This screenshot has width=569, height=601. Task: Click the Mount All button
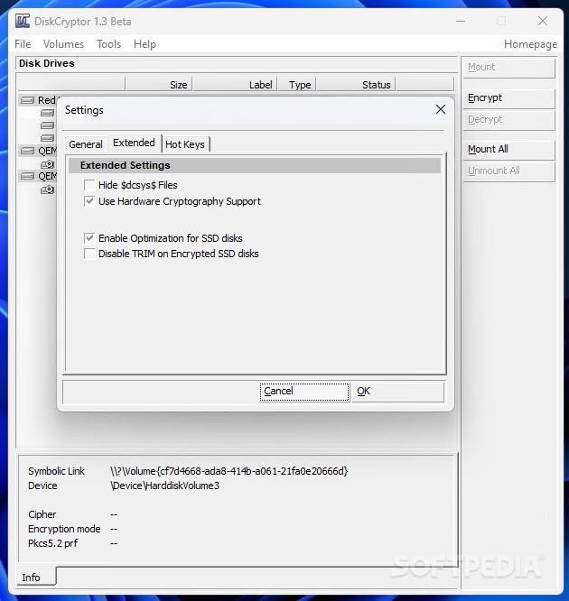click(508, 150)
